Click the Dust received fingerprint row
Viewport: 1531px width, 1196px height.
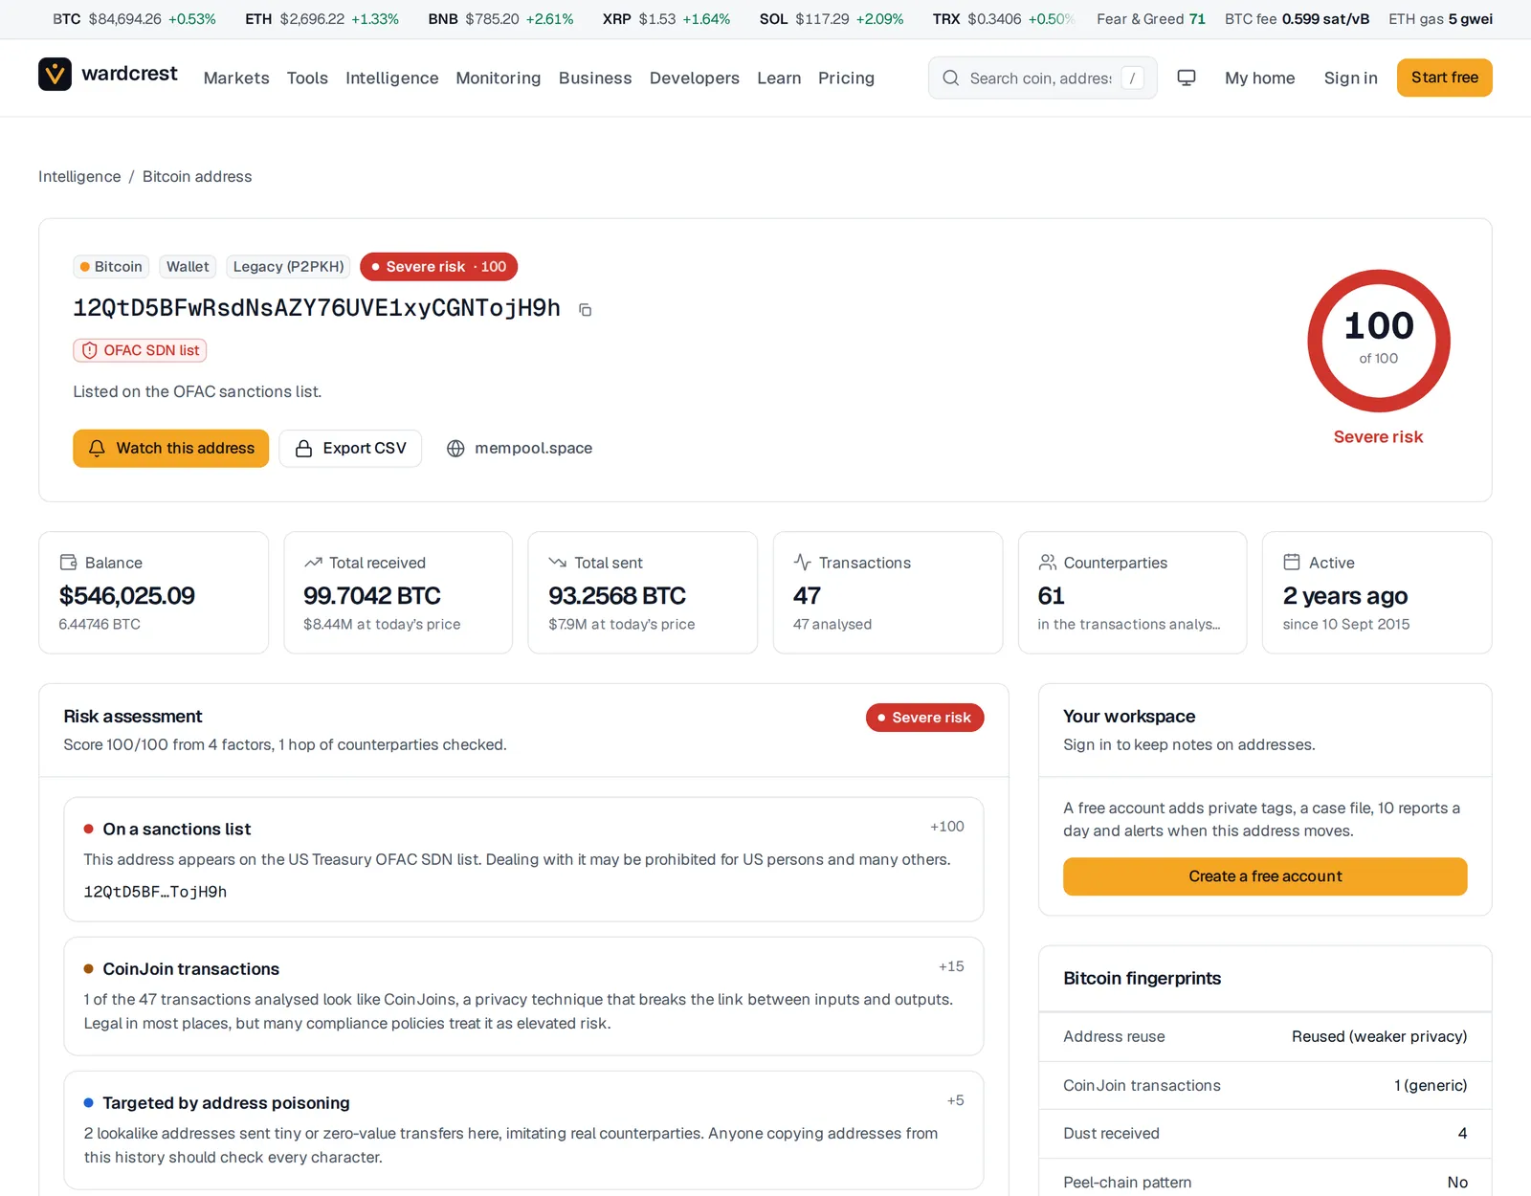tap(1265, 1134)
